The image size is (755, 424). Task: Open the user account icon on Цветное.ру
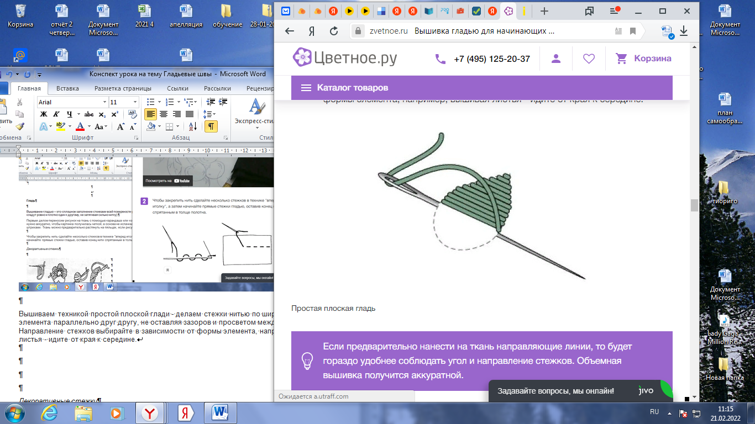556,59
